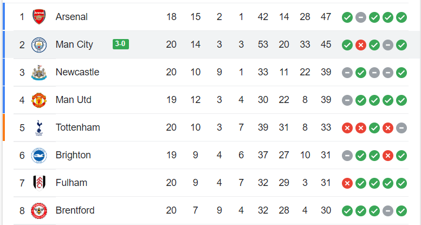Screen dimensions: 421x225
Task: Open the Tottenham team link
Action: pos(77,127)
